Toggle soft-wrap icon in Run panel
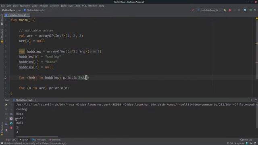This screenshot has height=145, width=258. (11, 114)
